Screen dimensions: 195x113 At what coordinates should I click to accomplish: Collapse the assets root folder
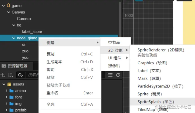point(4,84)
